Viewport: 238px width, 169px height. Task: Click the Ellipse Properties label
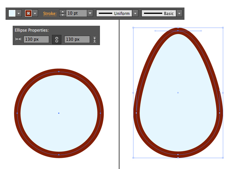(x=32, y=30)
